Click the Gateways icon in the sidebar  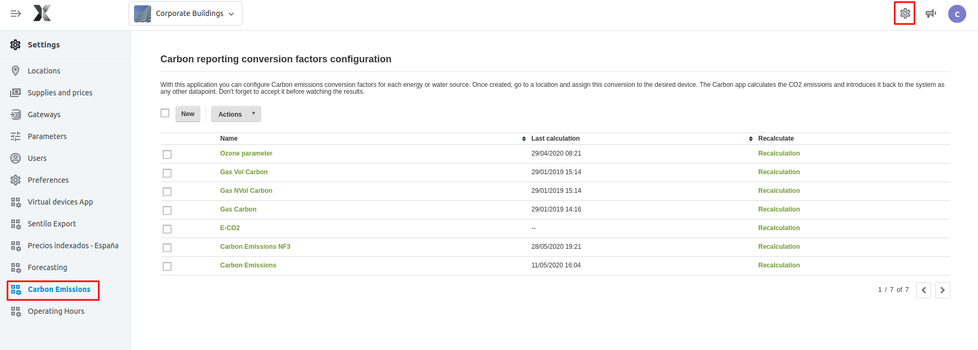pyautogui.click(x=15, y=115)
